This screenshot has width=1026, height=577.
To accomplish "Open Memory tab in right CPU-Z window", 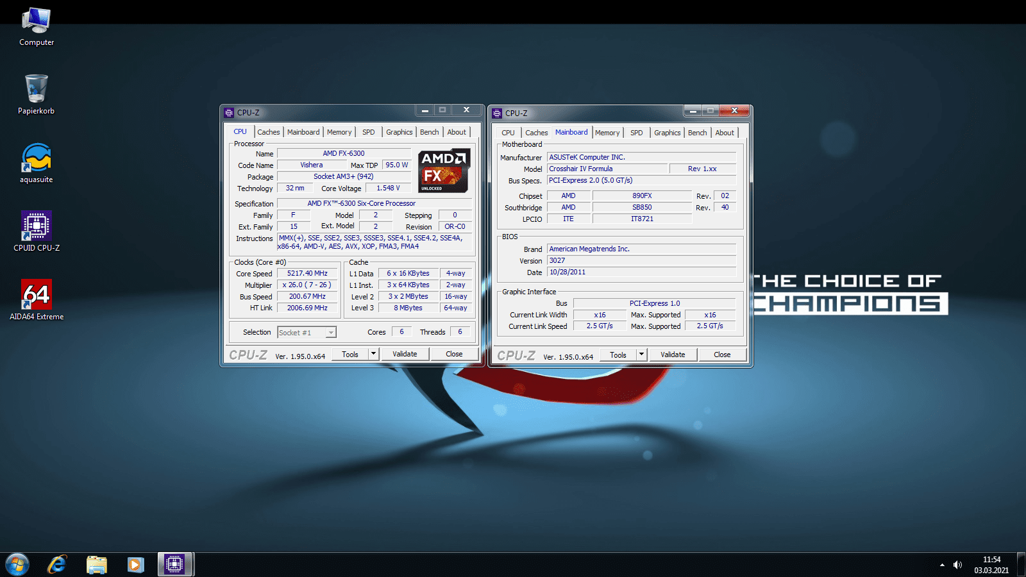I will tap(607, 133).
